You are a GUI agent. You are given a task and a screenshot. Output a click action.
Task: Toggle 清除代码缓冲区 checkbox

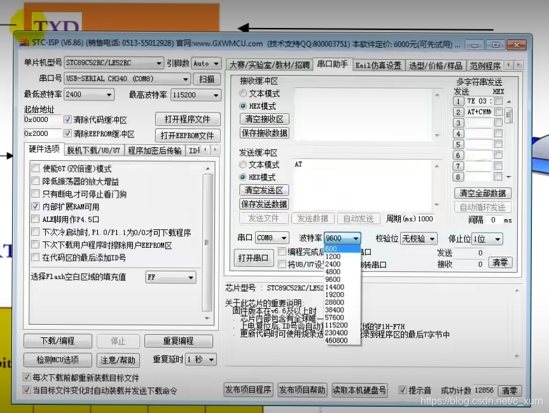tap(67, 119)
